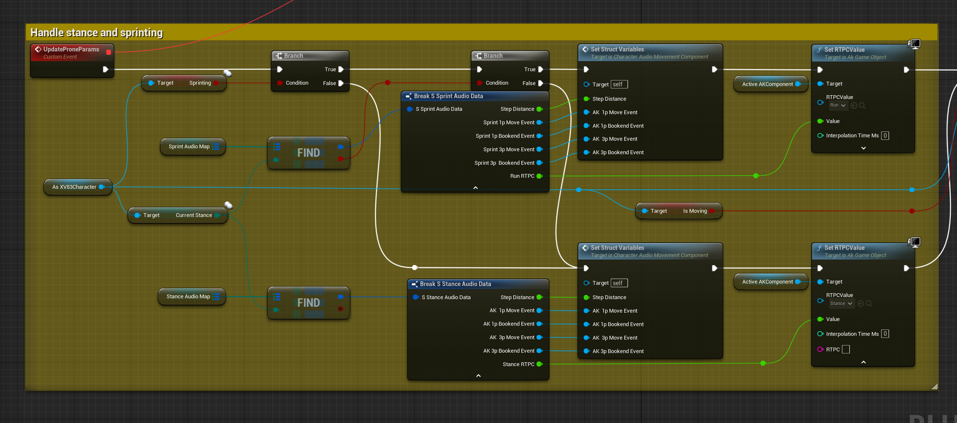
Task: Click the UpdateProneParams red delegate pin
Action: point(108,52)
